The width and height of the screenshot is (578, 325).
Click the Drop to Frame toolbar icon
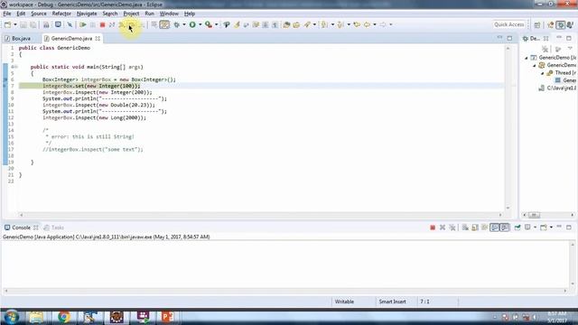pyautogui.click(x=154, y=24)
